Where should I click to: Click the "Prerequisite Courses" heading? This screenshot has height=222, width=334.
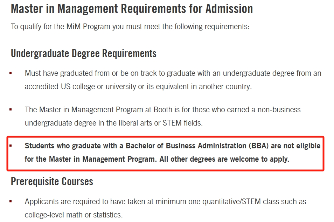[x=52, y=181]
